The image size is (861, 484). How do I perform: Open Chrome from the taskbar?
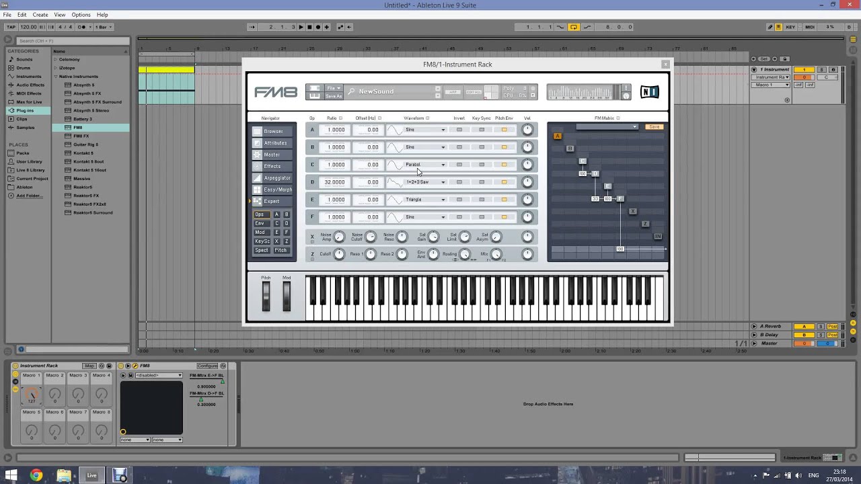36,475
